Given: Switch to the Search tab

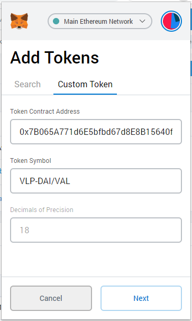Looking at the screenshot, I should pos(28,84).
